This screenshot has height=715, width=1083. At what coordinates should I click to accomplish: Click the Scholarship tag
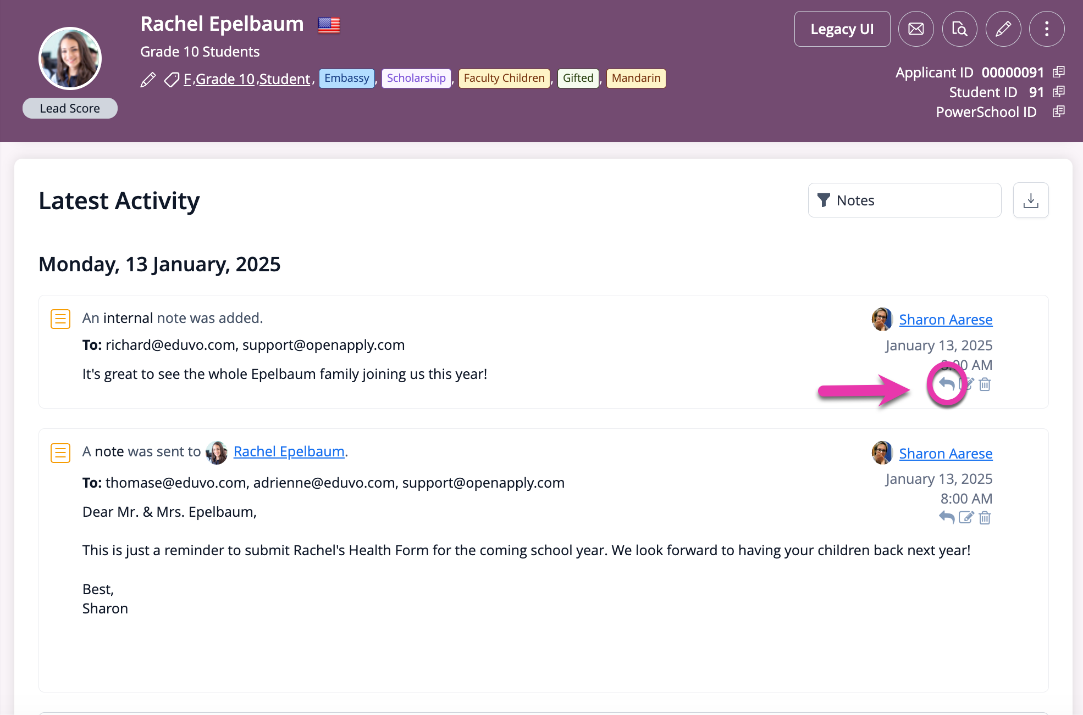(416, 78)
